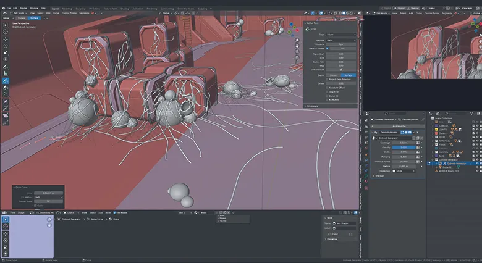Enable the Absolute Offset checkbox
This screenshot has height=263, width=482.
pyautogui.click(x=327, y=88)
